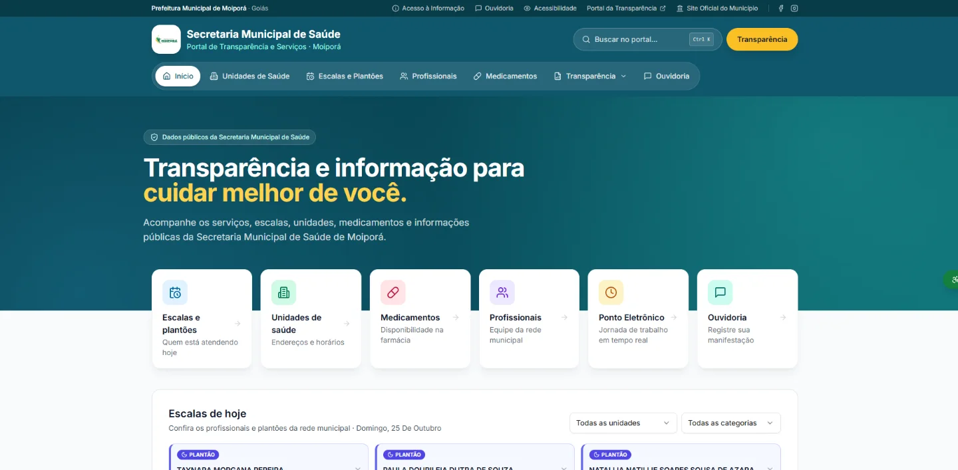This screenshot has height=470, width=958.
Task: Expand the PAULA DOURILEIA DUTRA card chevron
Action: (x=563, y=467)
